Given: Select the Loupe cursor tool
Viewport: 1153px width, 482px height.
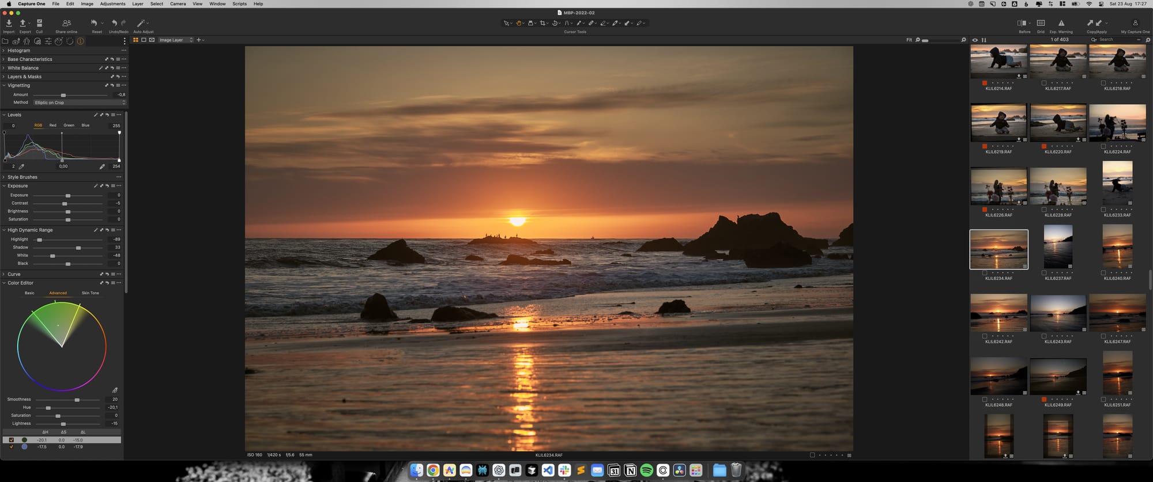Looking at the screenshot, I should coord(531,23).
